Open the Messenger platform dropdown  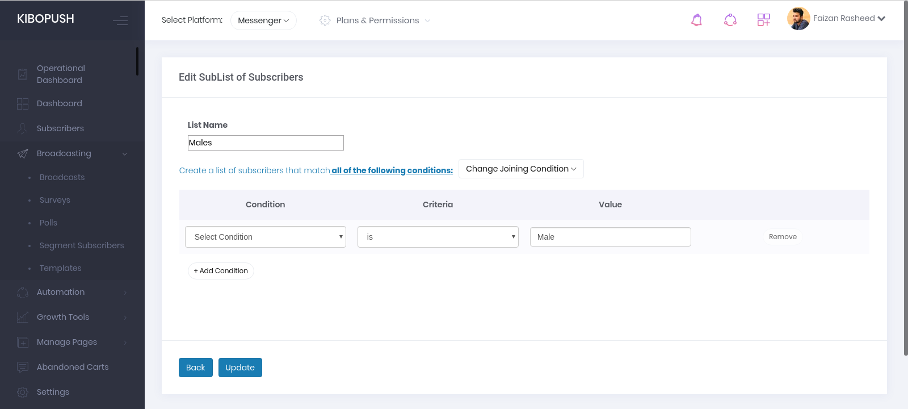[263, 20]
